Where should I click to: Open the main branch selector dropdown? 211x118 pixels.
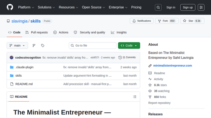(17, 46)
